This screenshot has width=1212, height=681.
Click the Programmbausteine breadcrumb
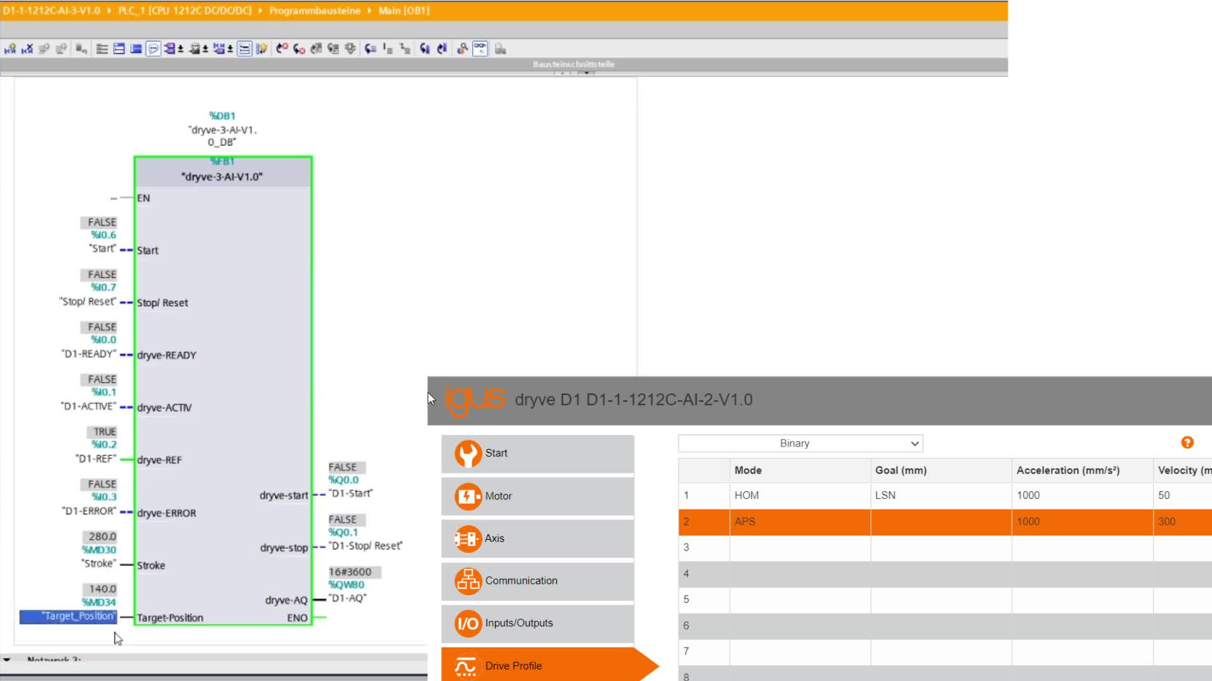coord(314,11)
